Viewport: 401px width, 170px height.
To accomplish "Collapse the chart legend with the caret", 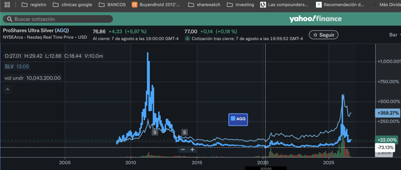I will point(8,90).
